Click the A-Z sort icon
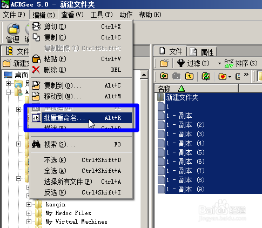The height and width of the screenshot is (228, 262). [x=229, y=63]
